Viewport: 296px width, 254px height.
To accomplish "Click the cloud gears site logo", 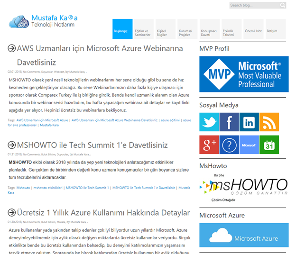I will [x=19, y=21].
